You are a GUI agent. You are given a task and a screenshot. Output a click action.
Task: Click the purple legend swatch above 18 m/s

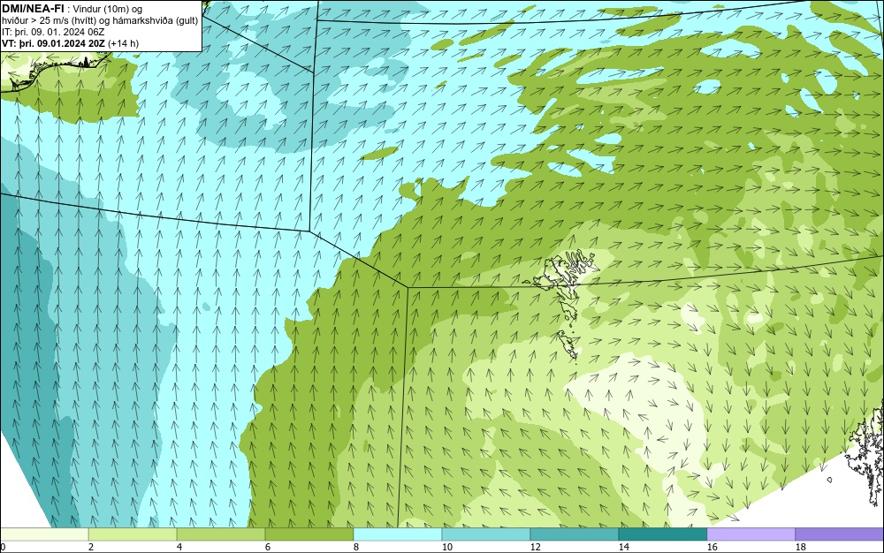[x=840, y=534]
